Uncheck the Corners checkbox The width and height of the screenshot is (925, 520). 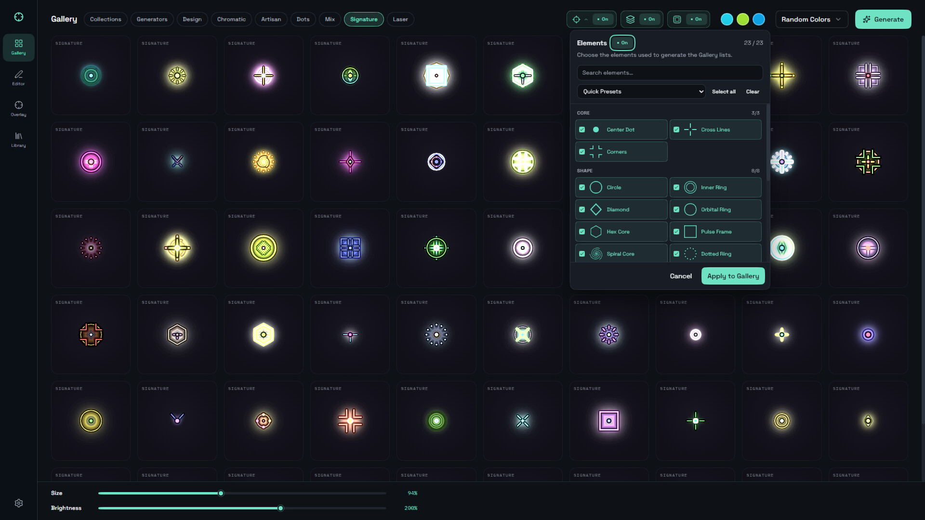pos(582,152)
